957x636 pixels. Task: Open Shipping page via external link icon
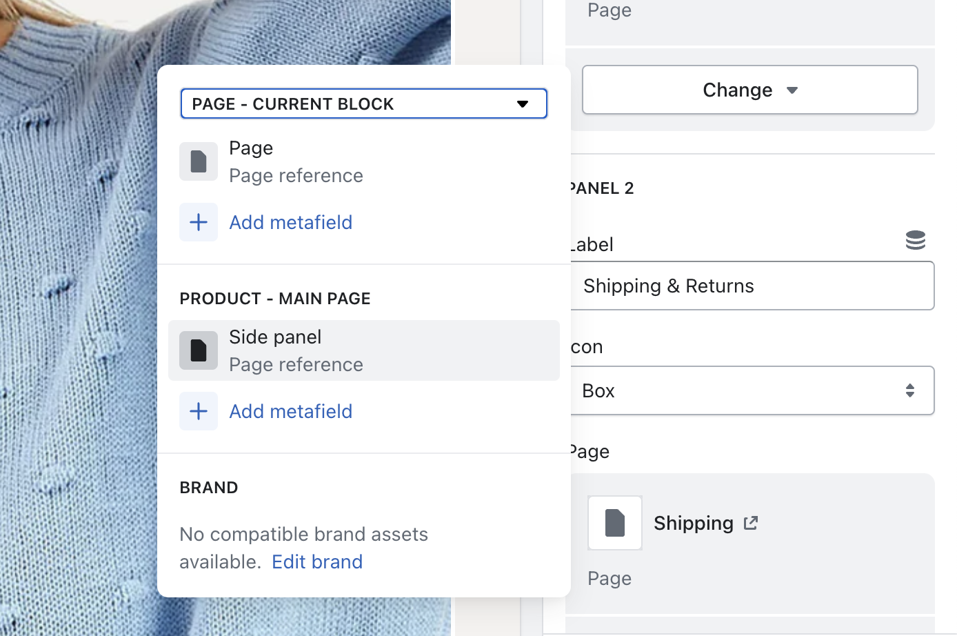(751, 524)
